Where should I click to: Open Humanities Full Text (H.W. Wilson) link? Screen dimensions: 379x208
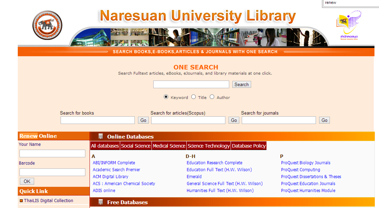(x=220, y=190)
